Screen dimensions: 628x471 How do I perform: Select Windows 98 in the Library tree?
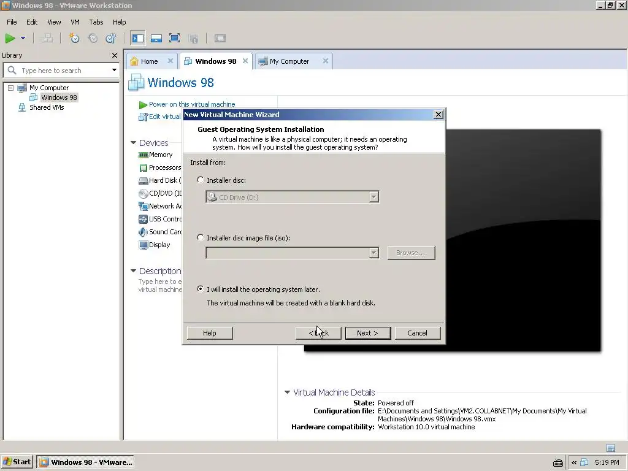coord(58,98)
